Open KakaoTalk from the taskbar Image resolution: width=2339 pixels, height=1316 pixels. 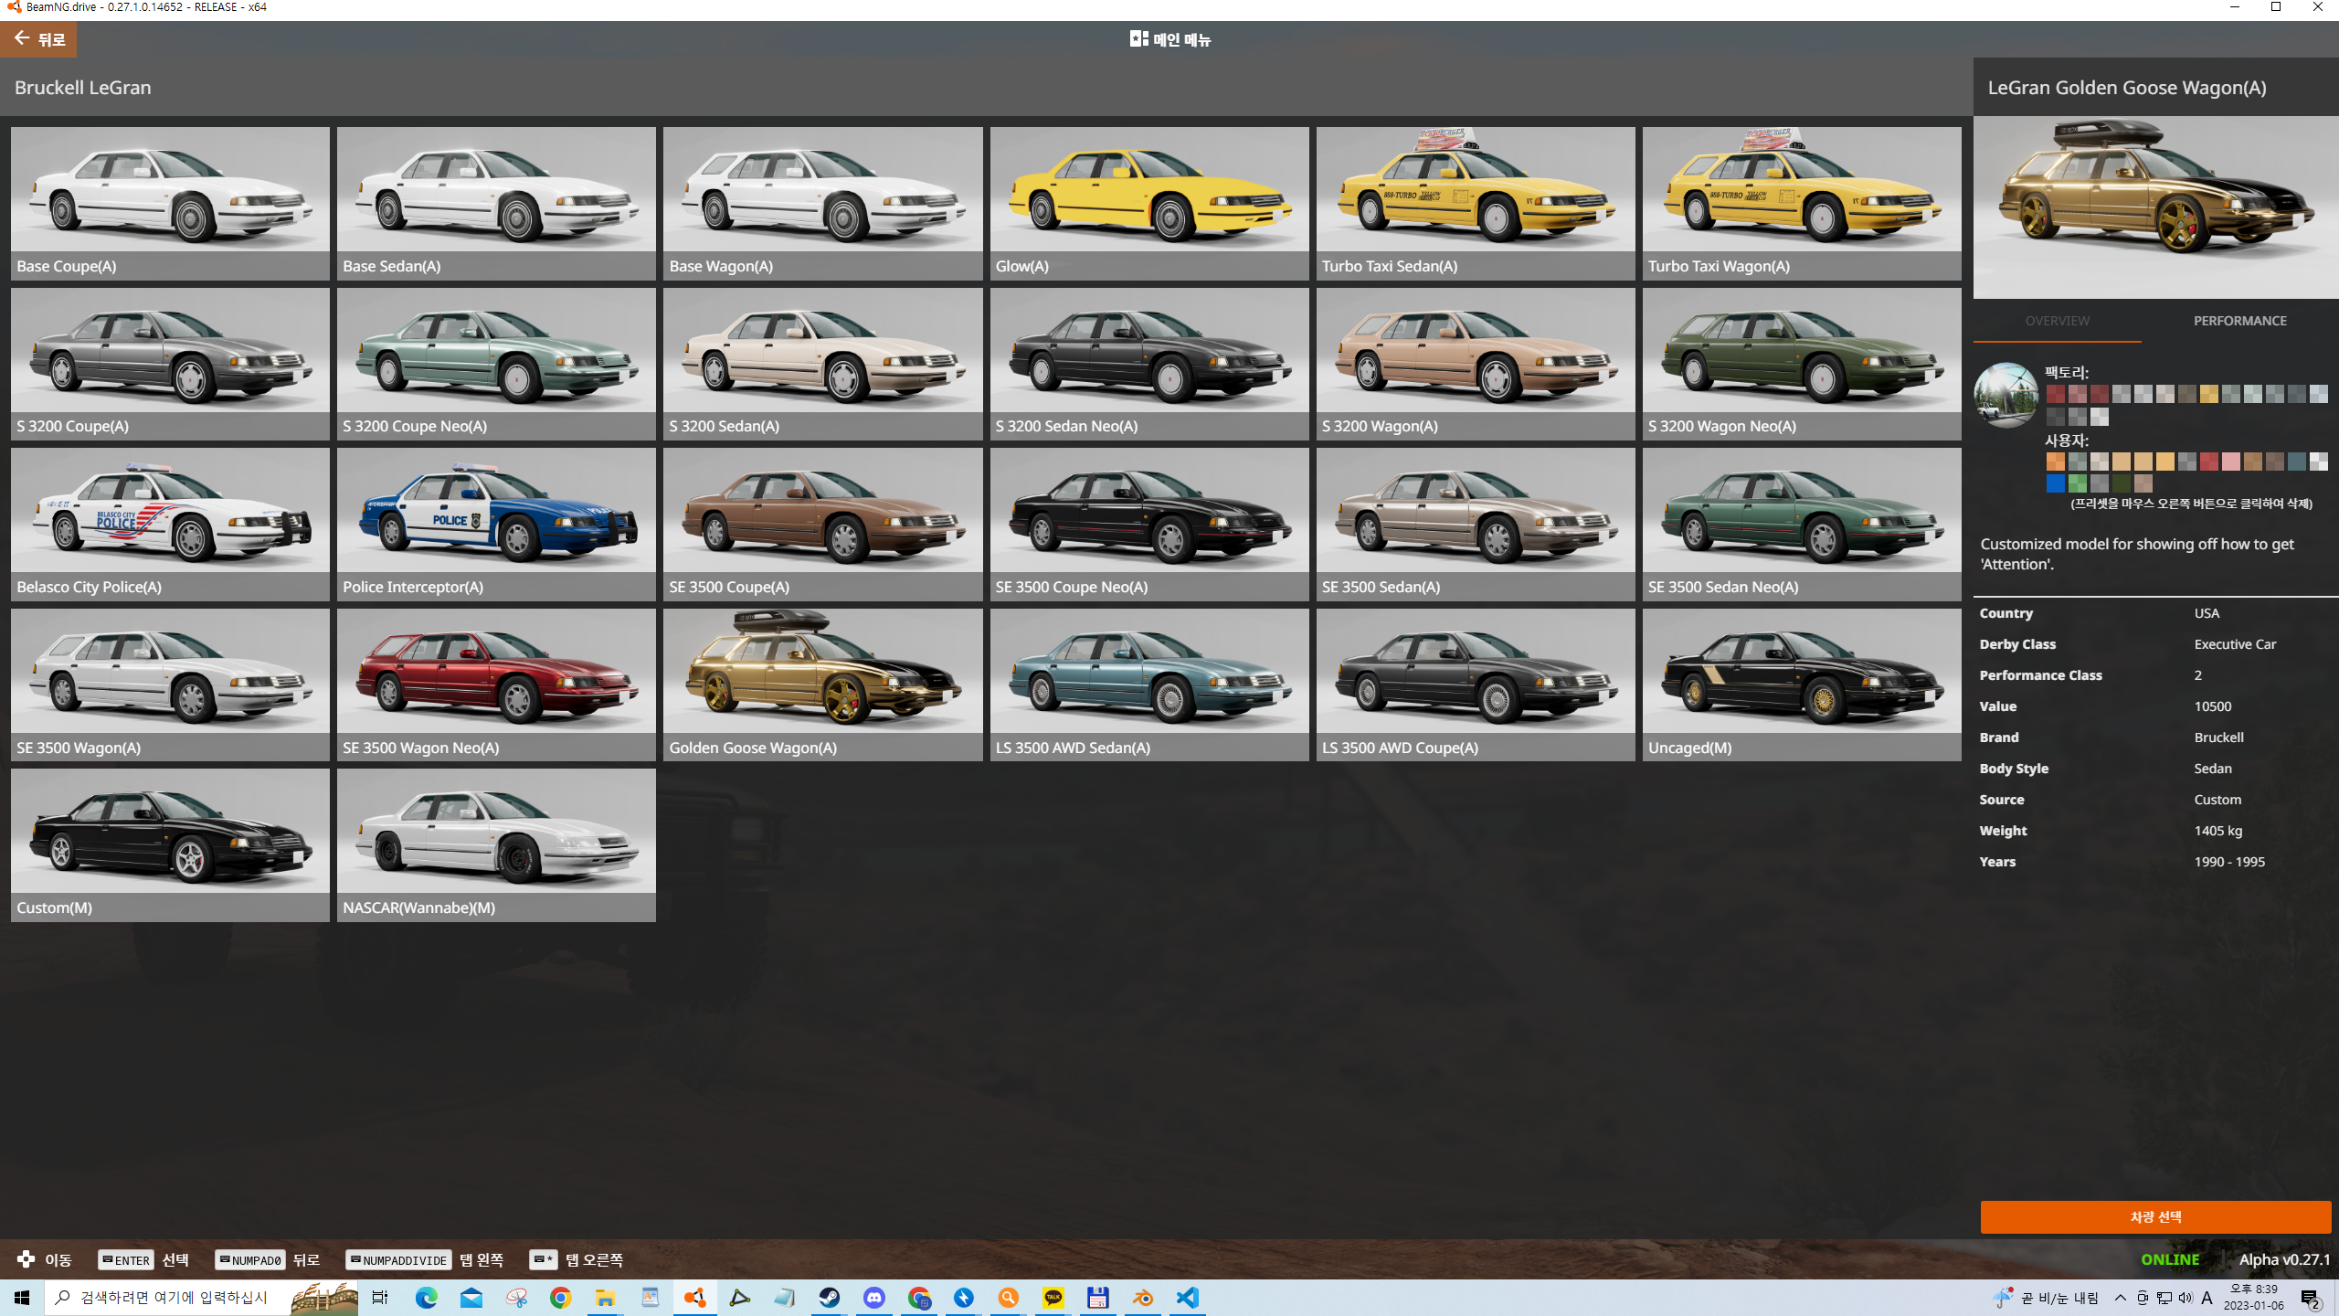tap(1053, 1298)
